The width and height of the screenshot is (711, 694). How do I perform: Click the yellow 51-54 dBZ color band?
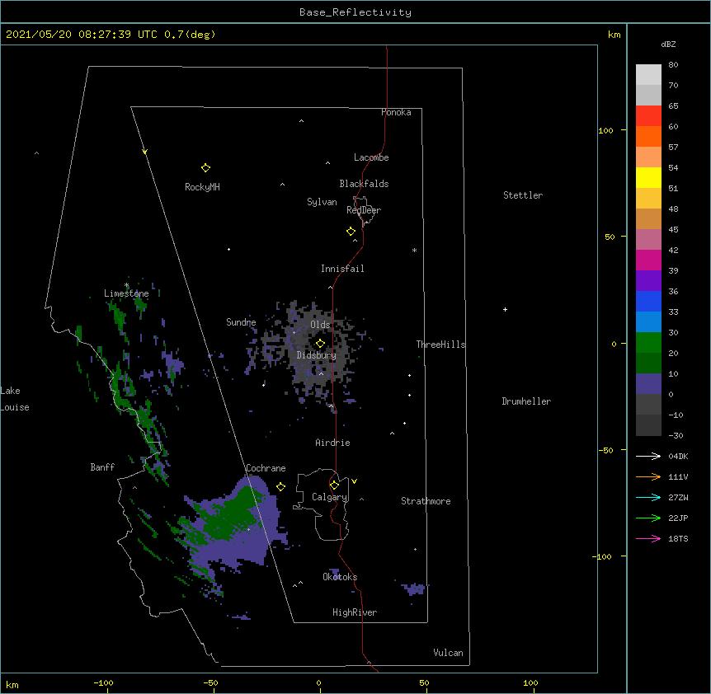click(x=648, y=177)
